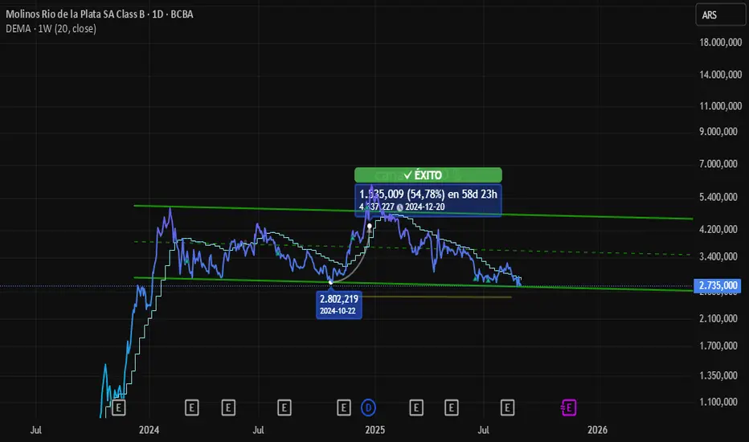Select the short yellow horizontal line below the channel
Viewport: 749px width, 442px height.
(435, 297)
